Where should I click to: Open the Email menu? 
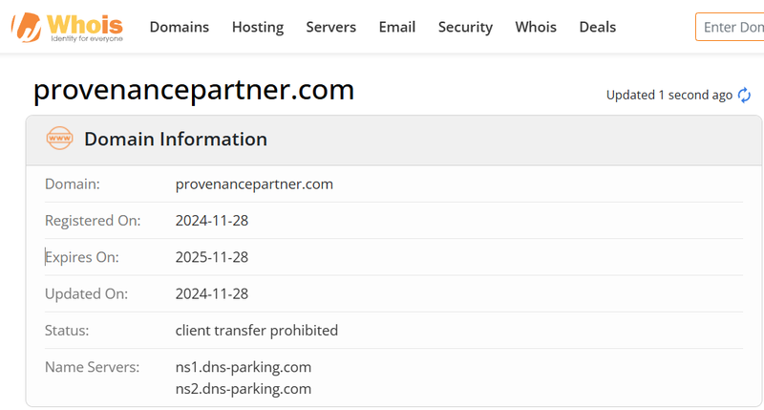point(397,27)
